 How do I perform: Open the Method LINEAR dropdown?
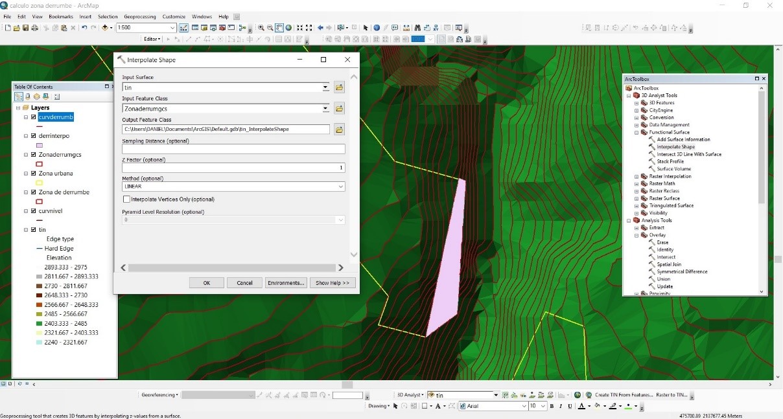[340, 187]
